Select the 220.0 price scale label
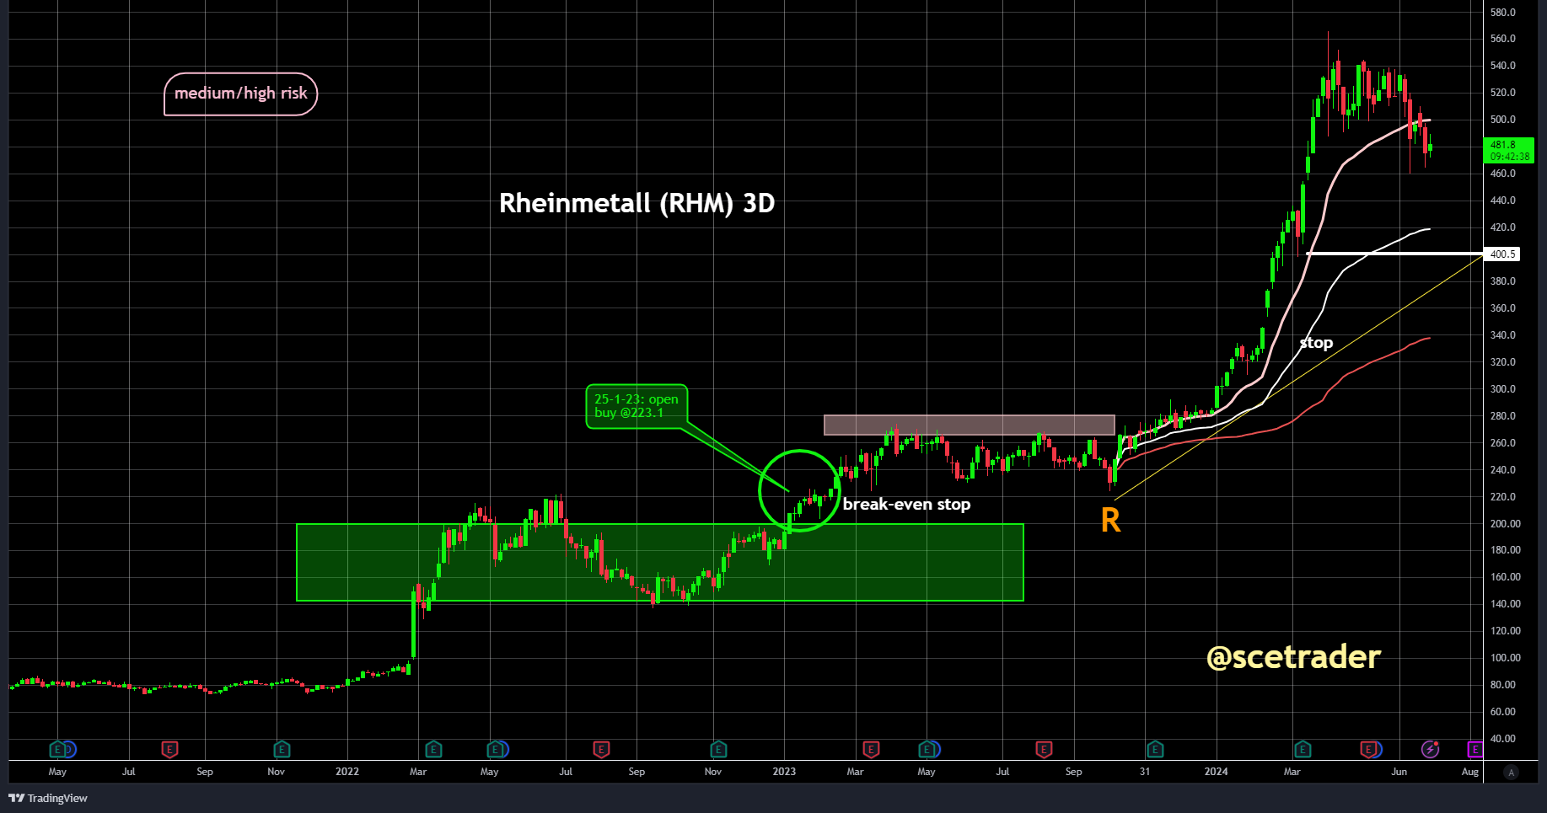 [x=1502, y=497]
